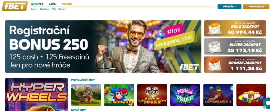Click the silver coin bag icon
Viewport: 270px width, 111px height.
pyautogui.click(x=214, y=47)
